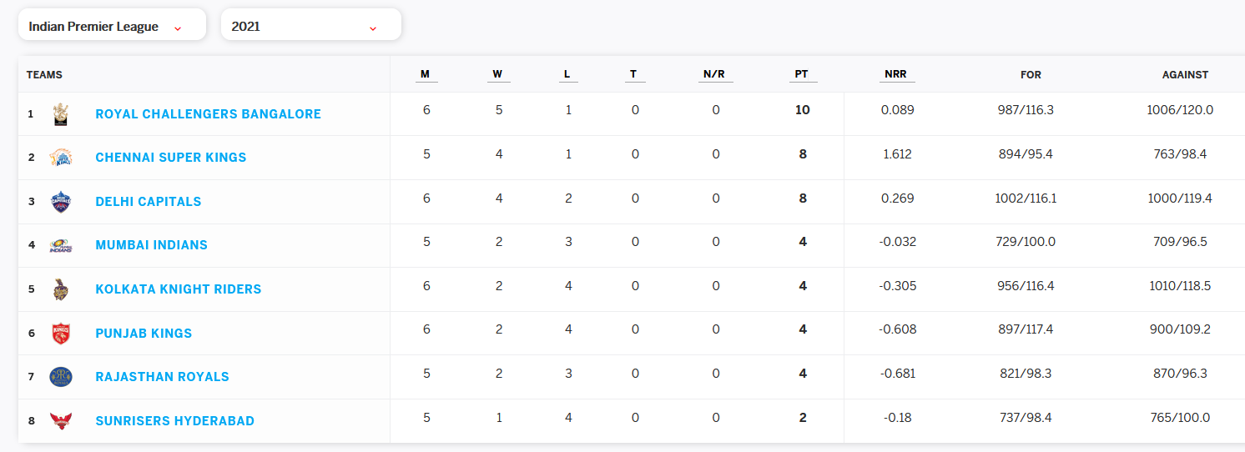Click Rajasthan Royals team logo
Viewport: 1245px width, 452px height.
click(60, 377)
